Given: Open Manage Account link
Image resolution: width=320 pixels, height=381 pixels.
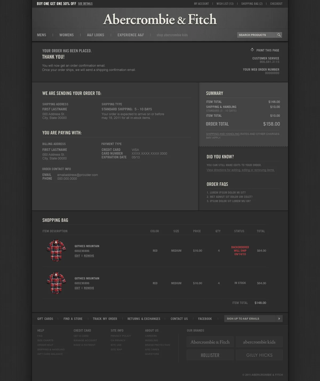Looking at the screenshot, I should pos(85,340).
